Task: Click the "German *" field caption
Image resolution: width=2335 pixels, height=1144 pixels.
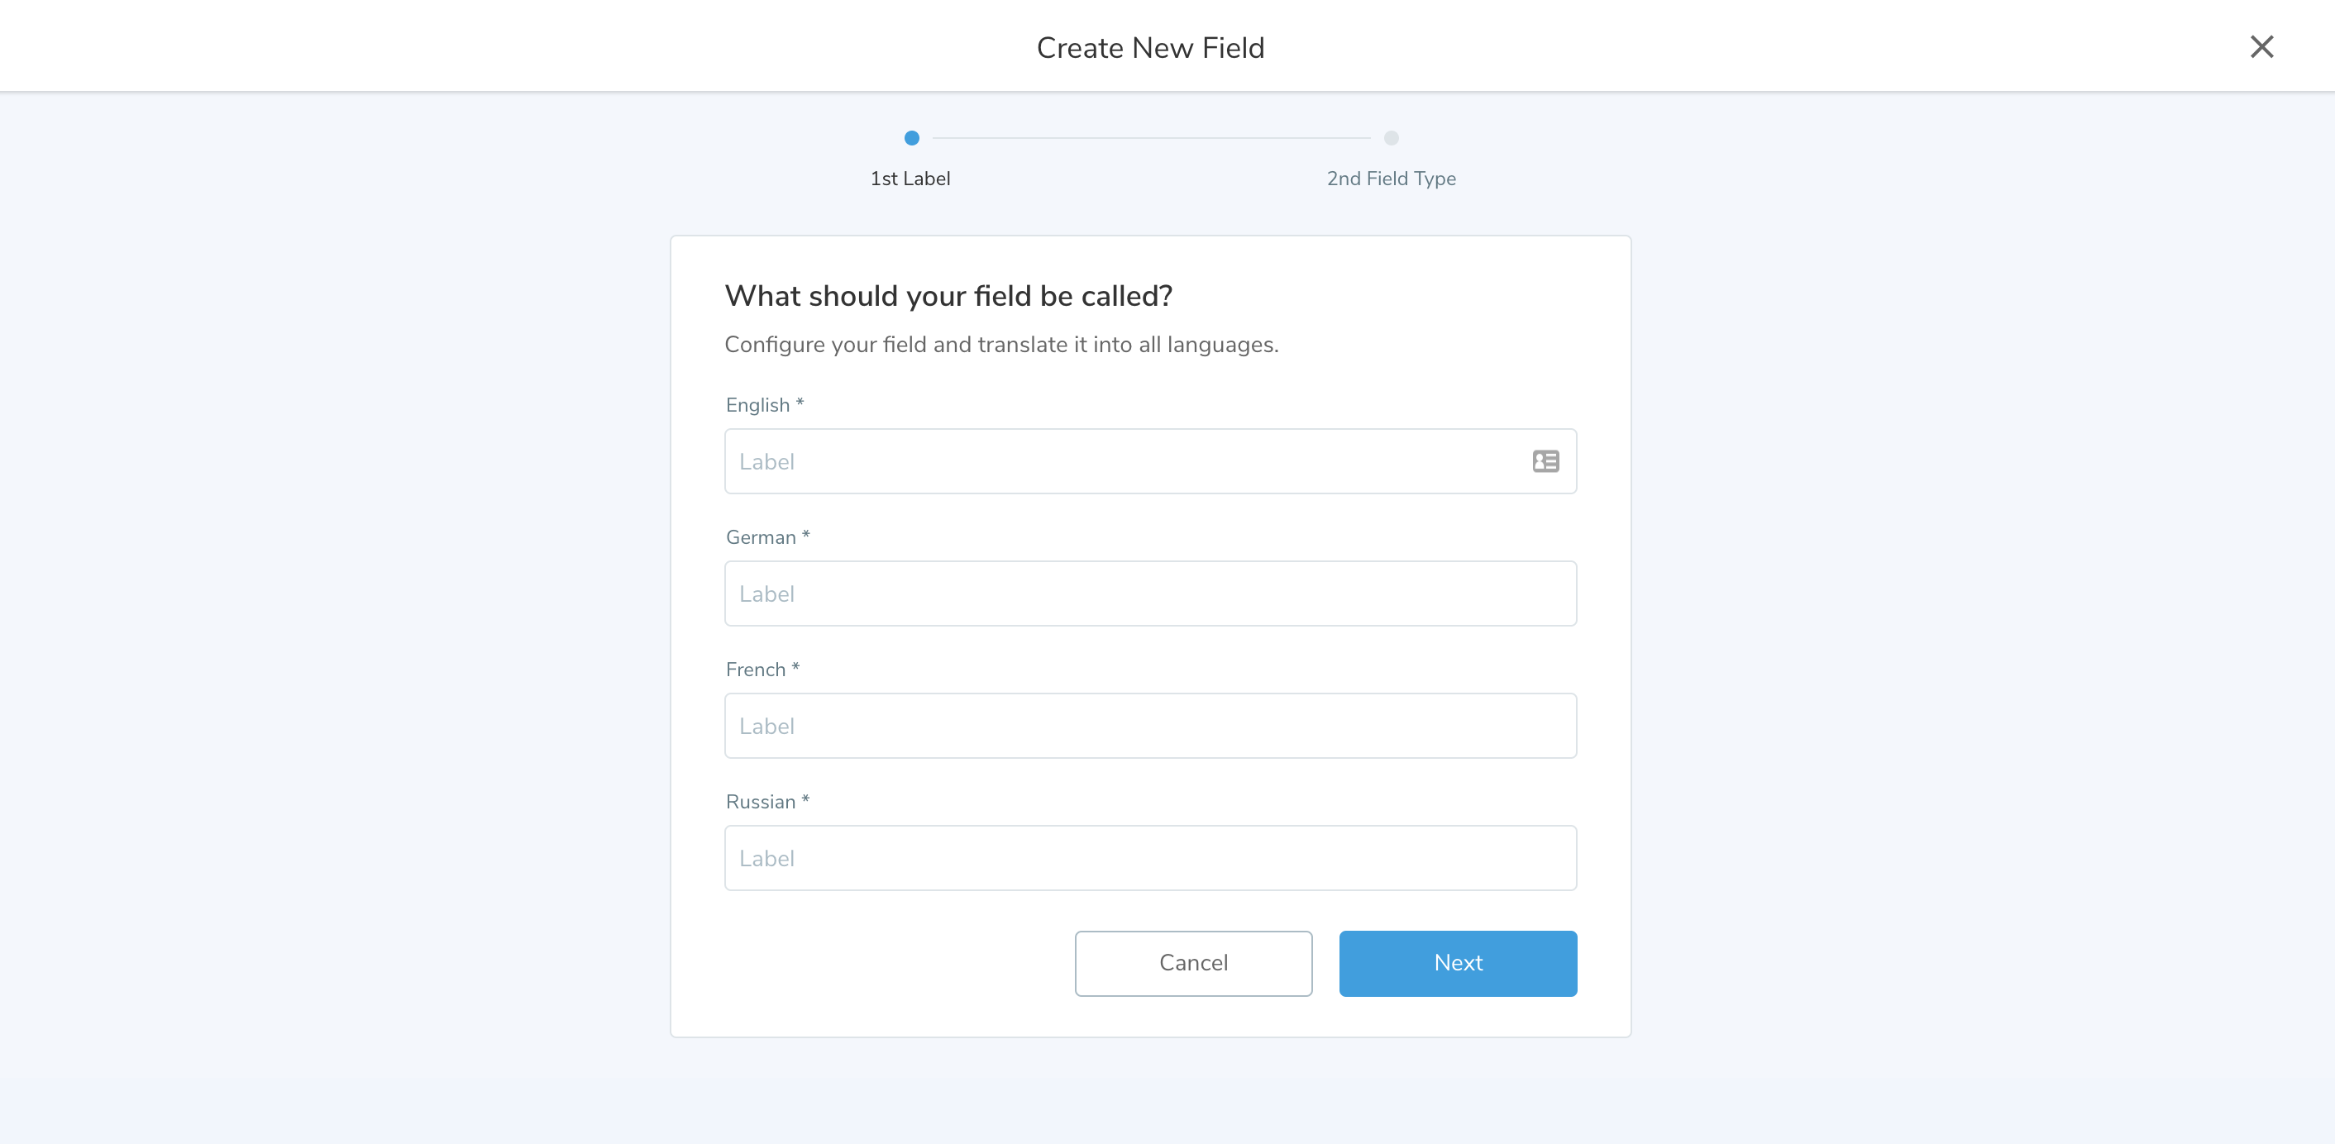Action: coord(766,537)
